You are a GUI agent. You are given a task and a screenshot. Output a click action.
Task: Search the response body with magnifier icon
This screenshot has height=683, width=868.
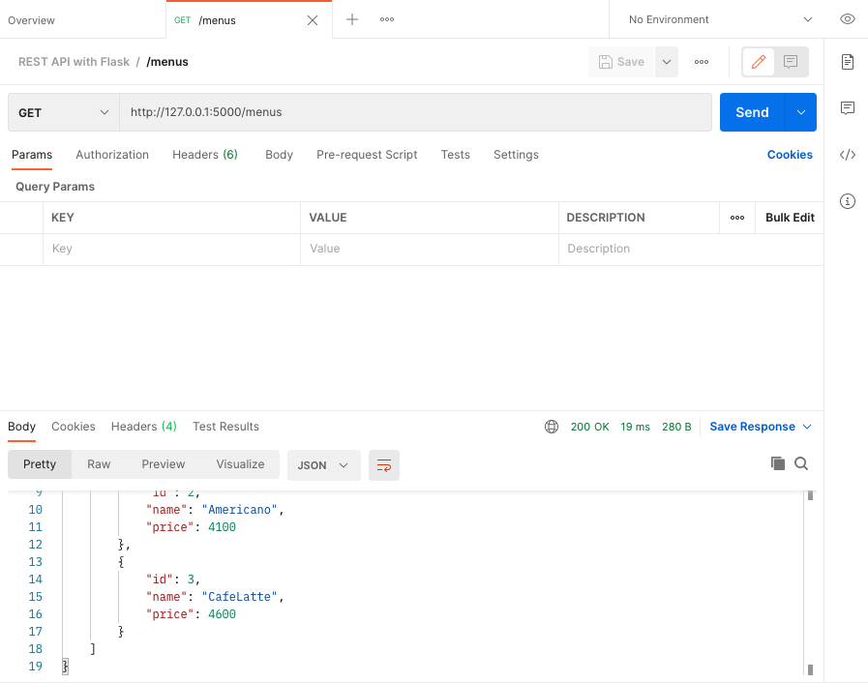click(801, 463)
